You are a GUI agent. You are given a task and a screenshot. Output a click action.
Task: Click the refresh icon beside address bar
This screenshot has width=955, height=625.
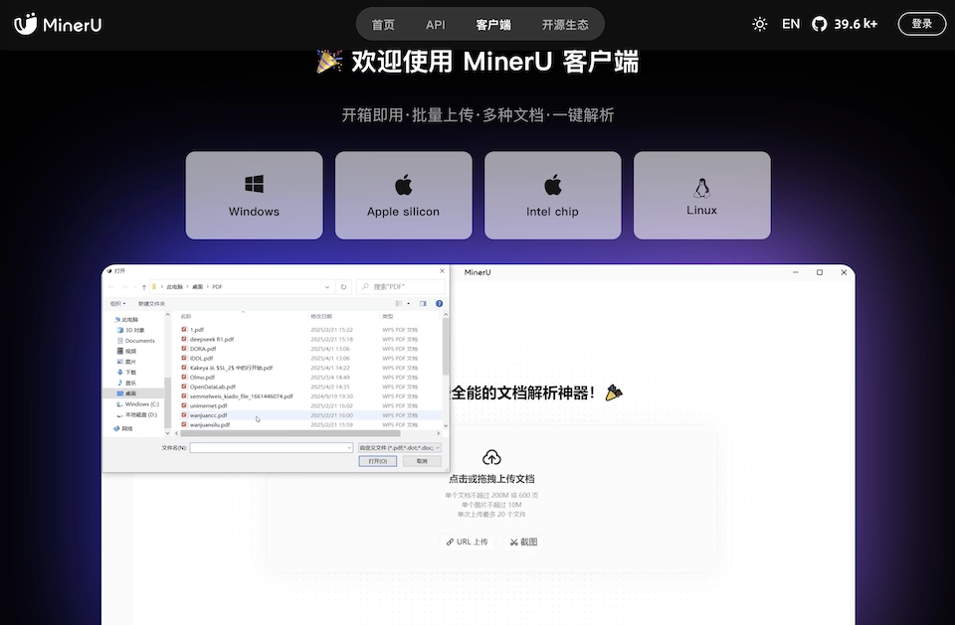click(343, 286)
